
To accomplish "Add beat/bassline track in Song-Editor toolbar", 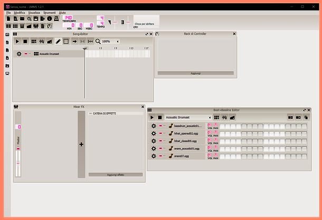I will tap(34, 42).
